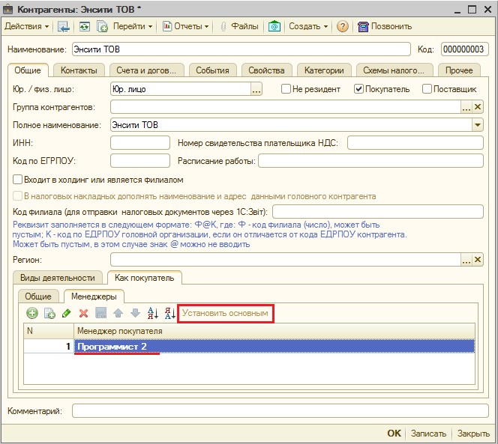This screenshot has height=444, width=498.
Task: Click the Код филиала input field
Action: pos(378,212)
